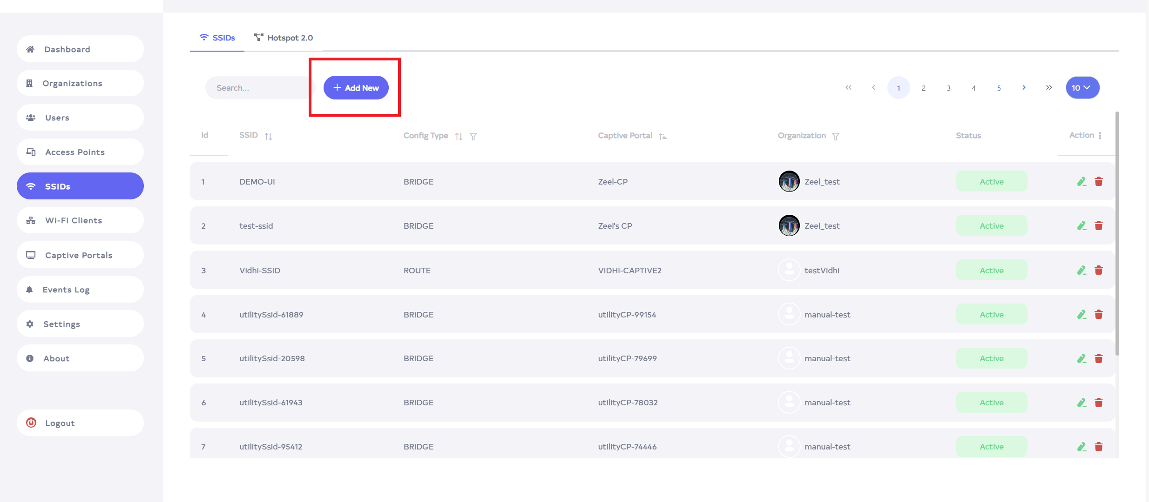This screenshot has width=1149, height=502.
Task: Click edit pencil for Vidhi-SSID
Action: (1081, 271)
